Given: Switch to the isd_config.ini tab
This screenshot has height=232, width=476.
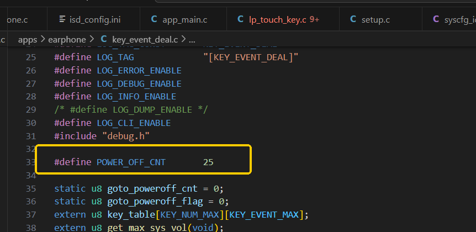Looking at the screenshot, I should pyautogui.click(x=93, y=19).
